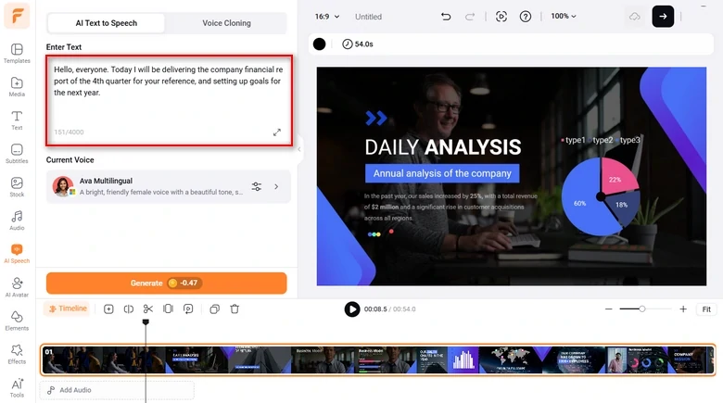Open the 100% zoom dropdown
723x403 pixels.
pyautogui.click(x=564, y=16)
